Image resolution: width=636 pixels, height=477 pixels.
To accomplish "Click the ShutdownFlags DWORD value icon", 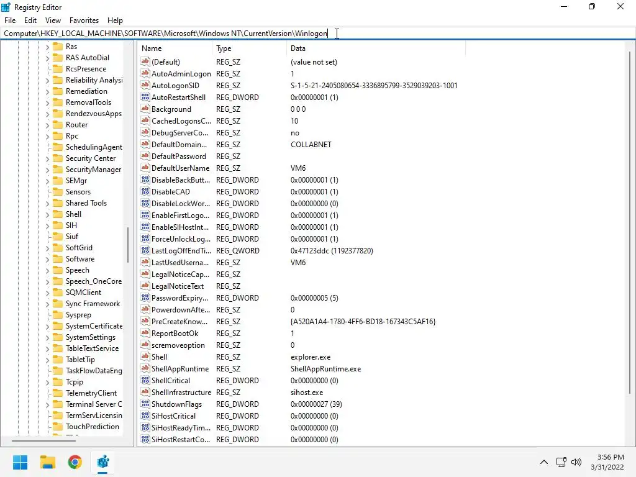I will click(x=145, y=404).
